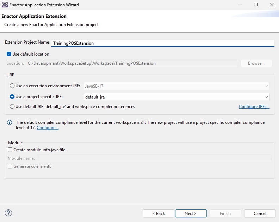This screenshot has width=279, height=222.
Task: Click 'Create a new Enactor Application Extension project' text
Action: [51, 25]
